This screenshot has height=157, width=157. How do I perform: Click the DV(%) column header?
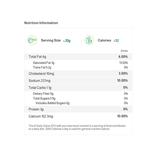pyautogui.click(x=124, y=51)
